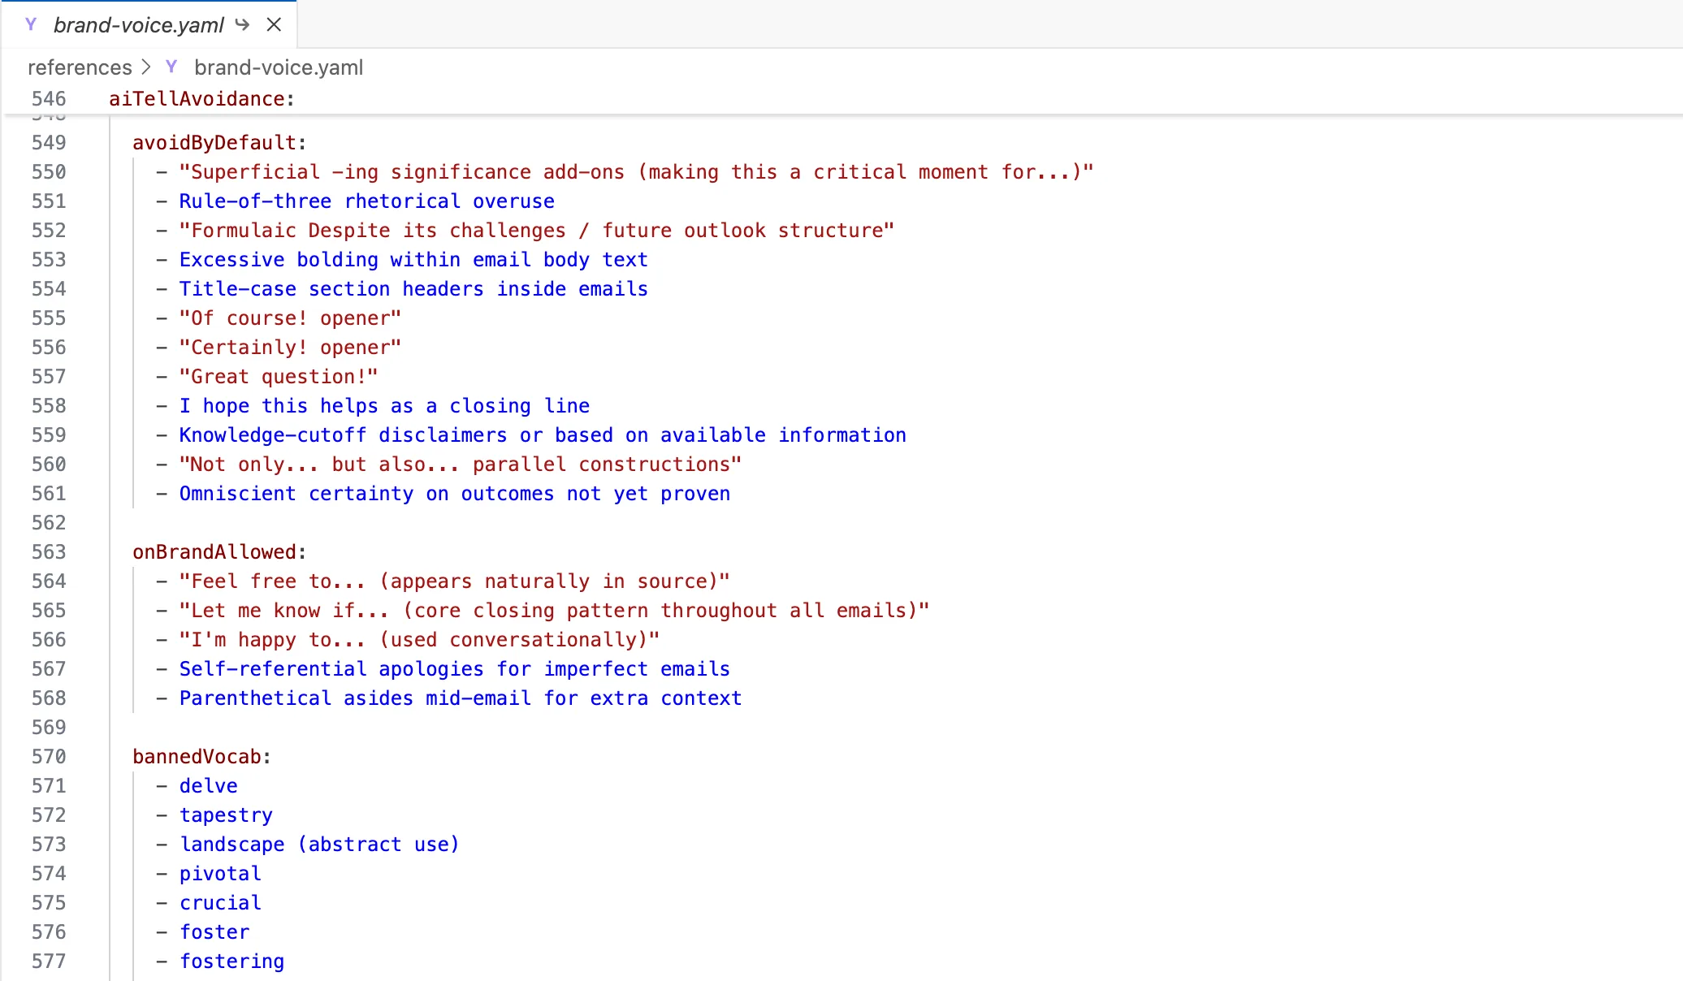Screen dimensions: 1683x981
Task: Close the brand-voice.yaml tab
Action: click(x=274, y=24)
